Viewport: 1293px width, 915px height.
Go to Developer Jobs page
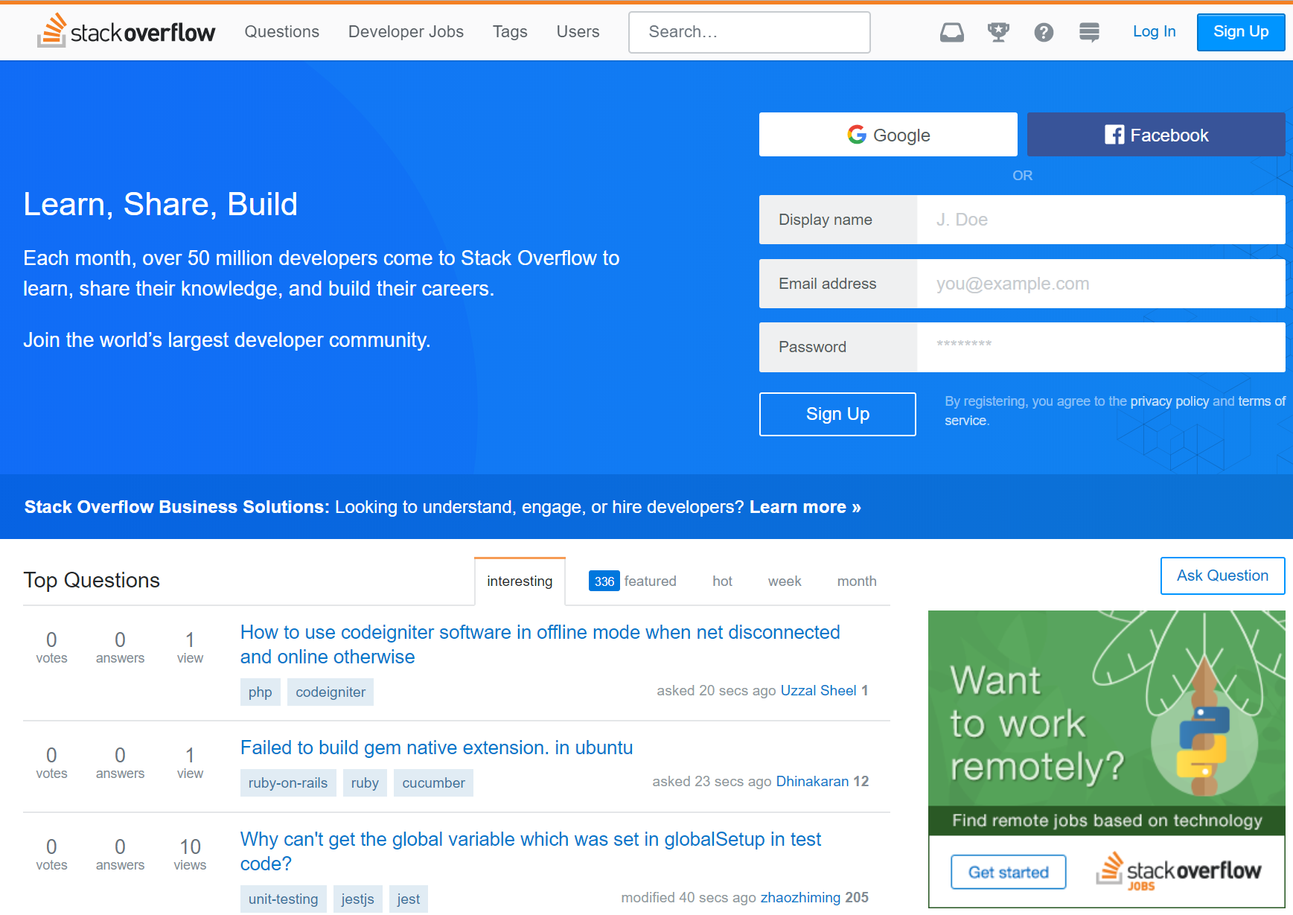click(x=406, y=32)
